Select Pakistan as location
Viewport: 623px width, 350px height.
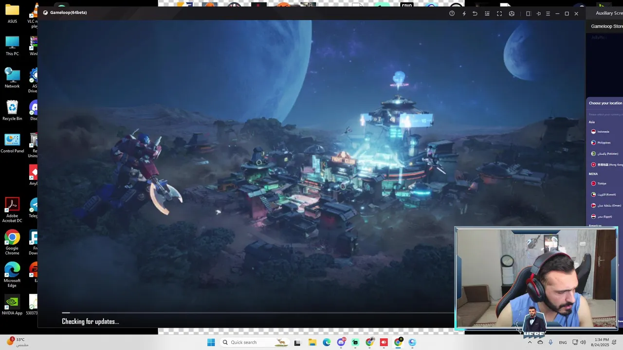coord(605,154)
